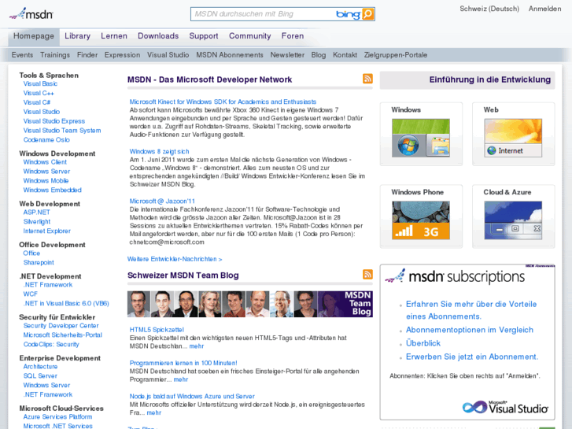Open Windows 8 zeigt sich article
572x429 pixels.
[159, 151]
